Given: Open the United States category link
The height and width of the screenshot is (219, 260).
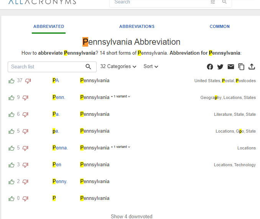Looking at the screenshot, I should point(207,81).
